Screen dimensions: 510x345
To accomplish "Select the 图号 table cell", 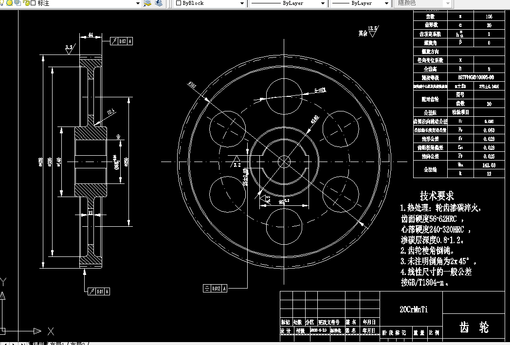I will point(460,94).
